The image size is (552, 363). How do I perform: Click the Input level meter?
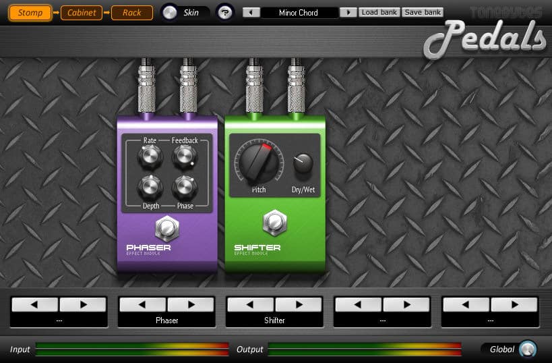[132, 349]
